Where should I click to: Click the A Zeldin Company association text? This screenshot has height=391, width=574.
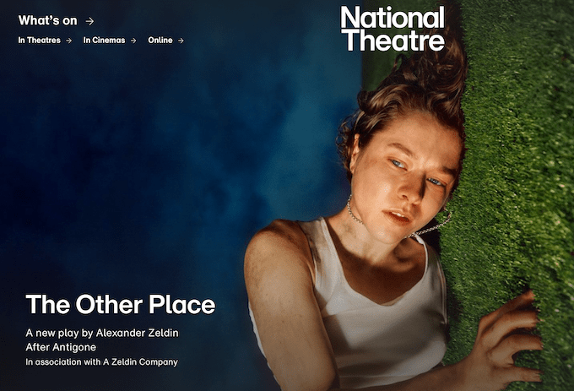click(x=102, y=361)
